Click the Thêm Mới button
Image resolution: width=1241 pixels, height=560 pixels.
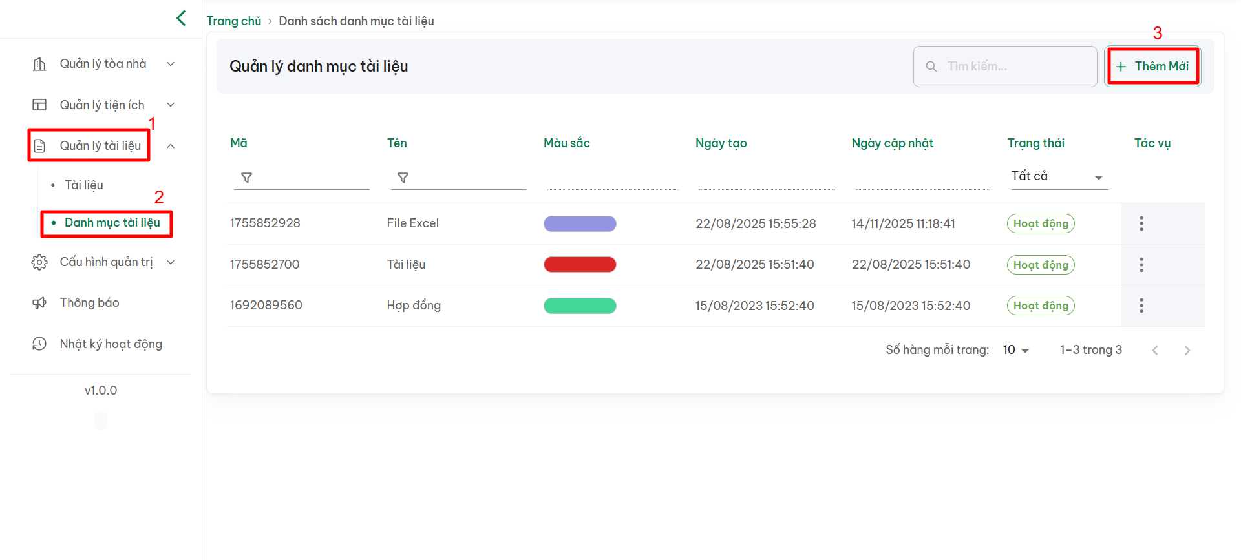(1152, 66)
